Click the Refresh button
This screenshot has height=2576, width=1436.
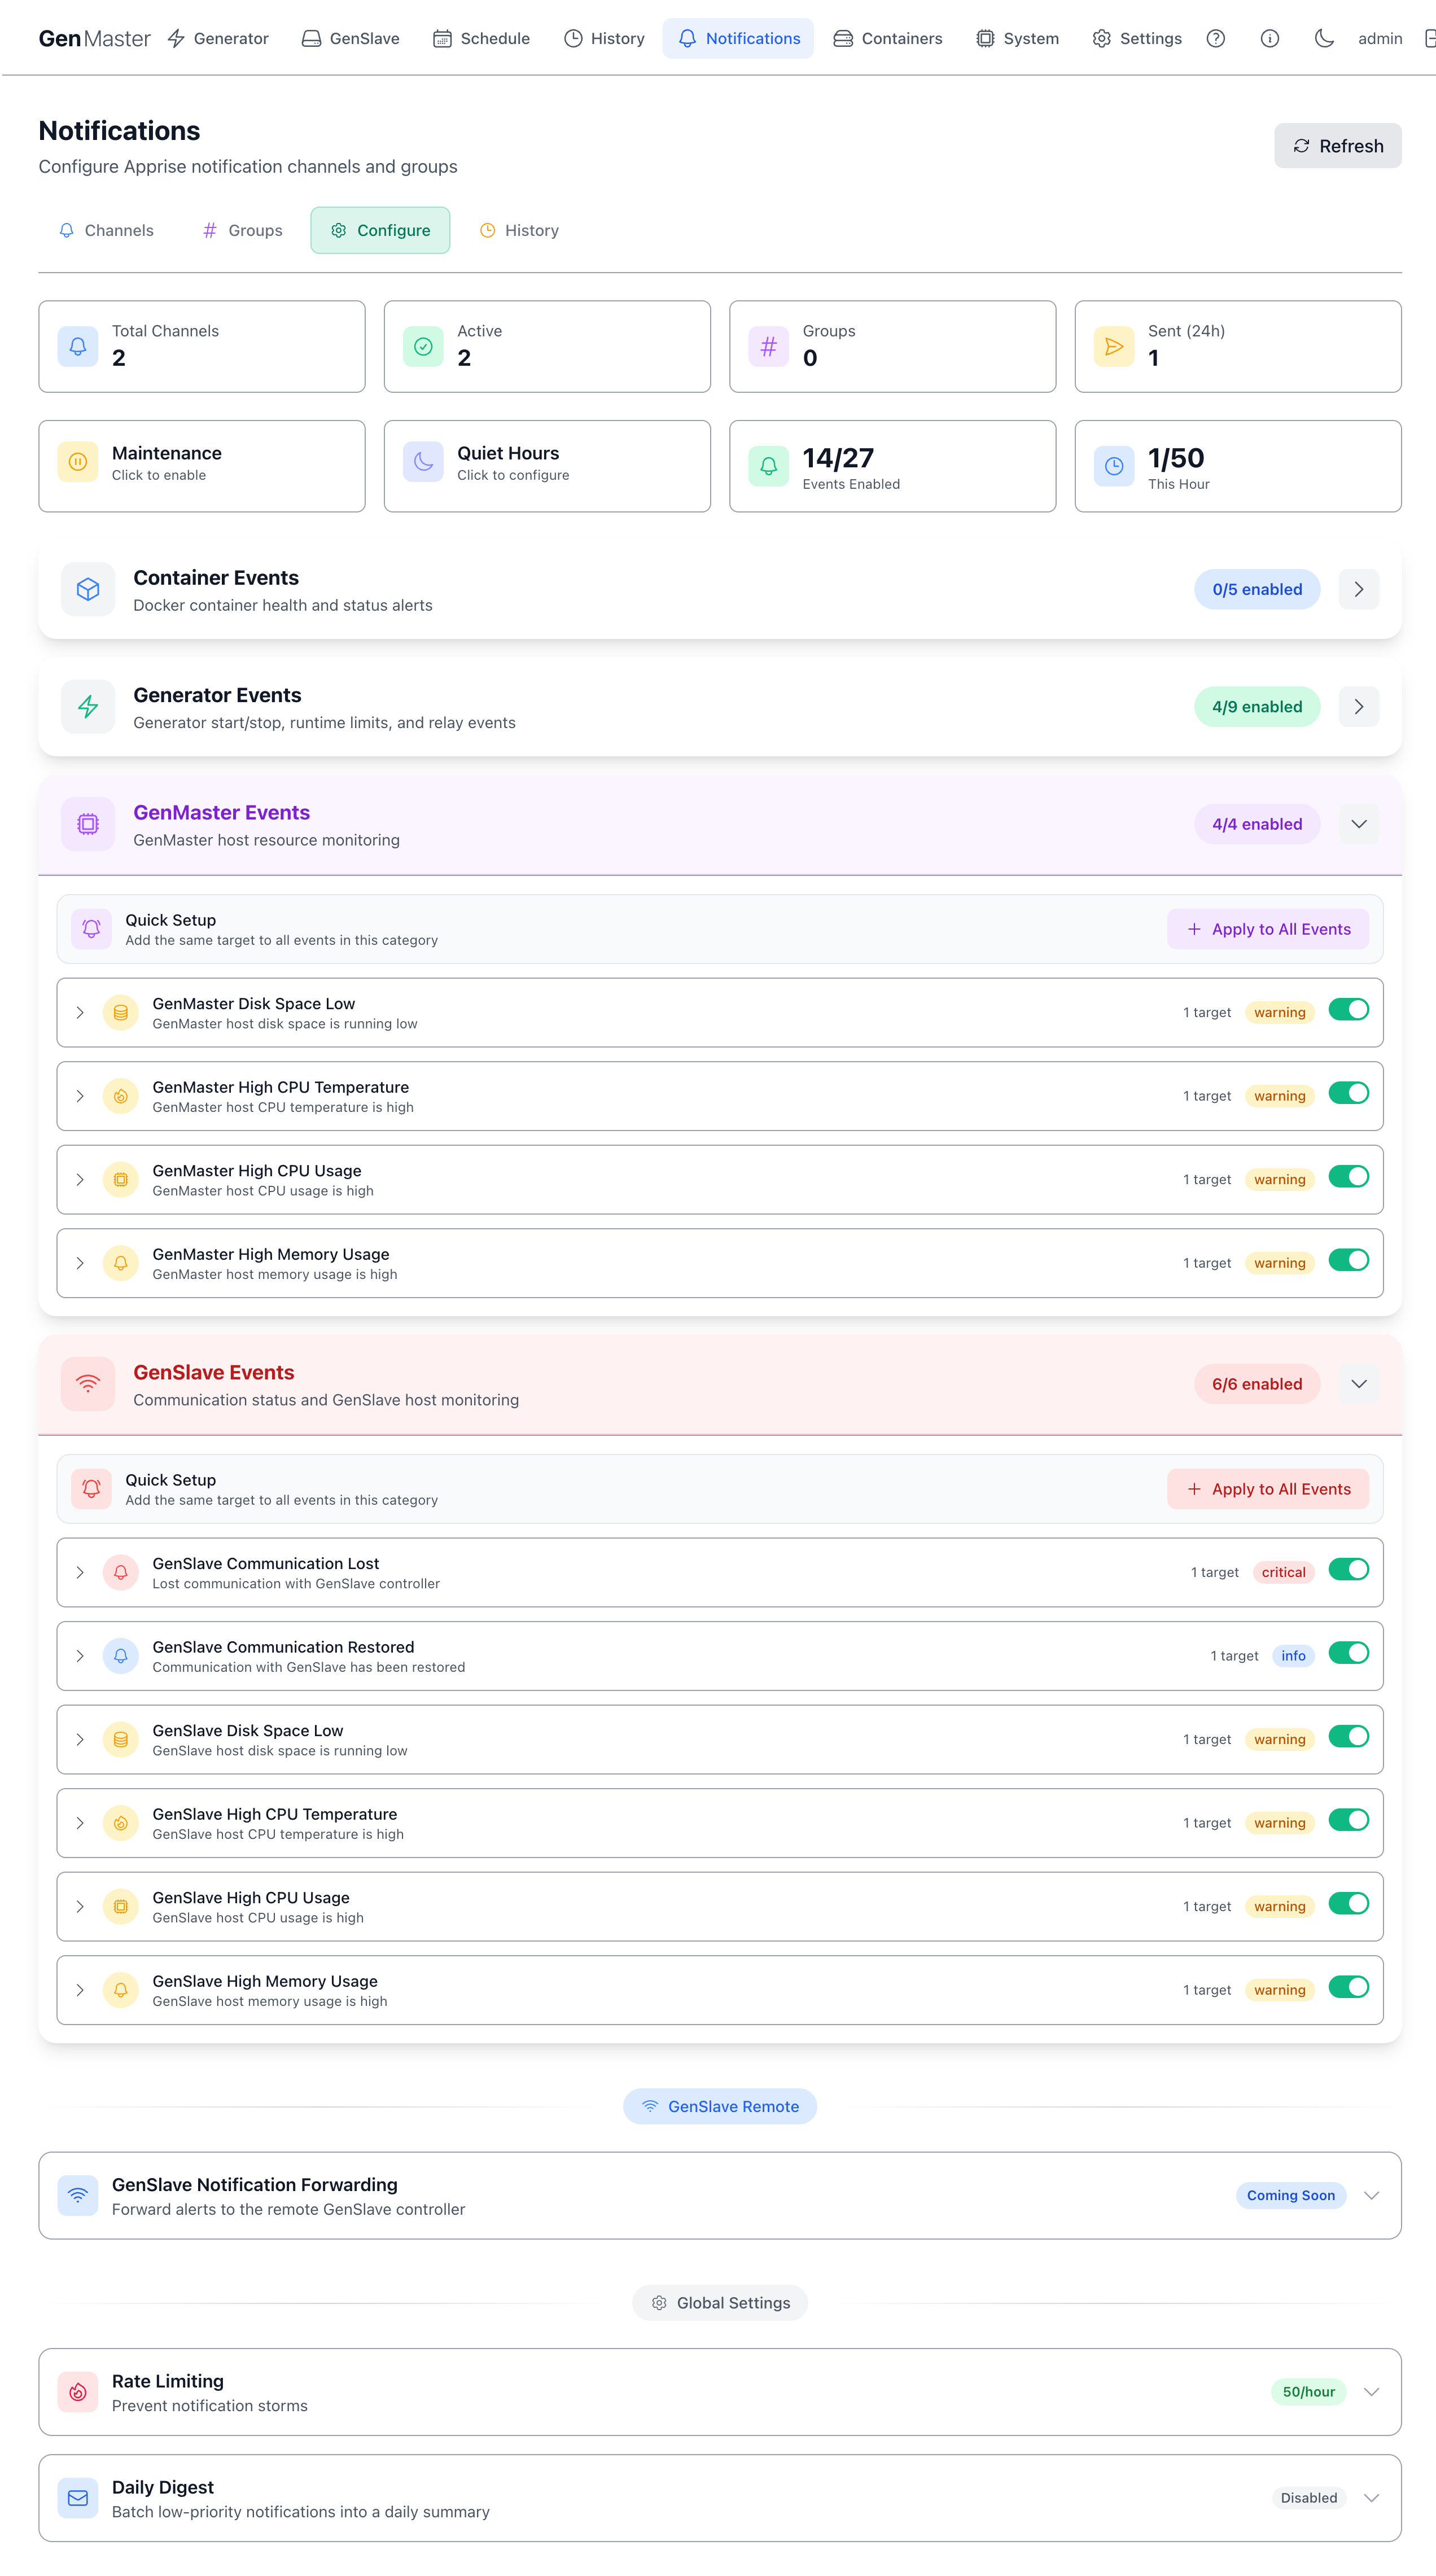point(1337,146)
